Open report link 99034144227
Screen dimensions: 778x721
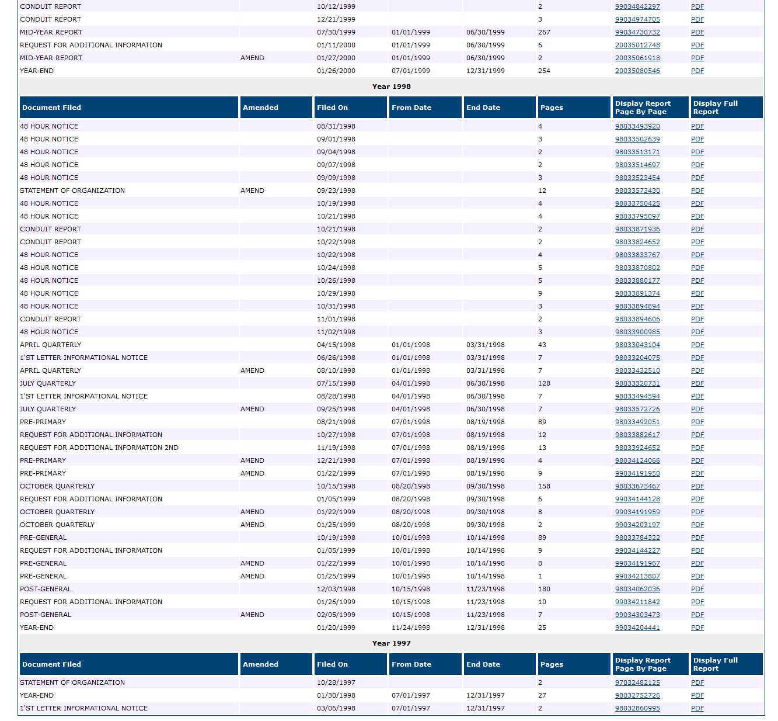coord(637,550)
